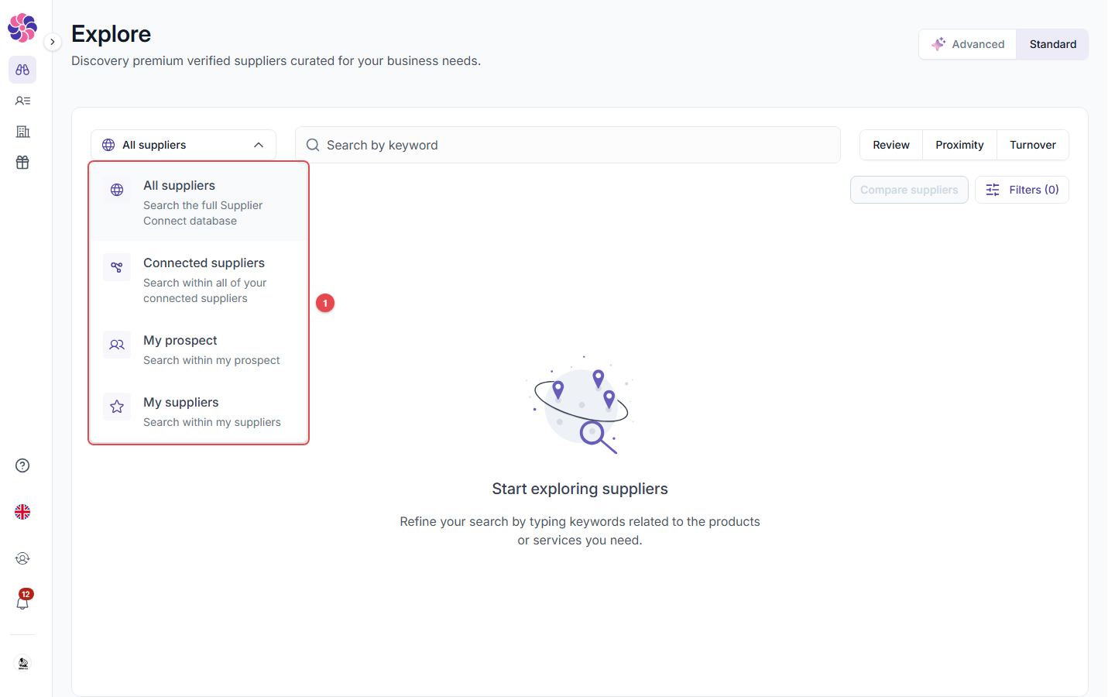
Task: Switch to Advanced search mode
Action: click(968, 44)
